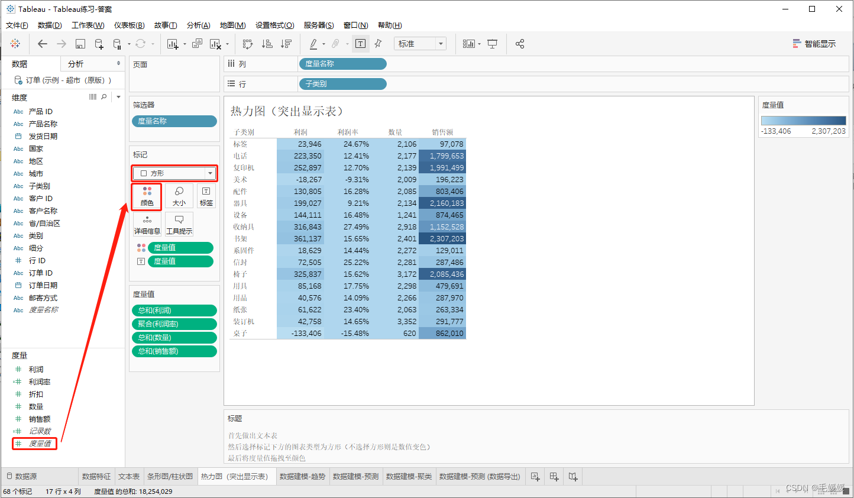The image size is (854, 498).
Task: Open the 分析(A) menu
Action: click(198, 25)
